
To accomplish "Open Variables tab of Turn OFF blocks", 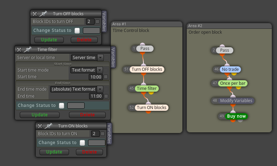I will [x=104, y=22].
